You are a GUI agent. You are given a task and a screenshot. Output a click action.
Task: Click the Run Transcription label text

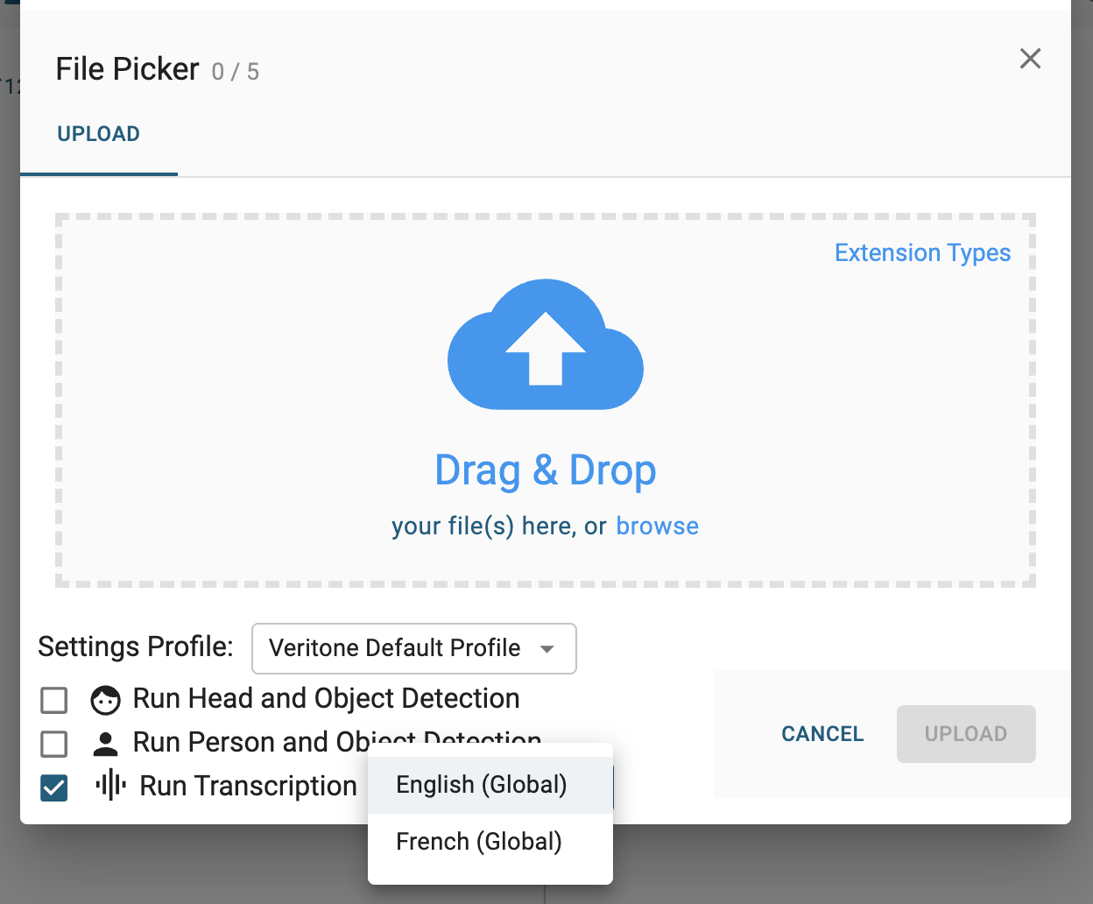pyautogui.click(x=248, y=786)
